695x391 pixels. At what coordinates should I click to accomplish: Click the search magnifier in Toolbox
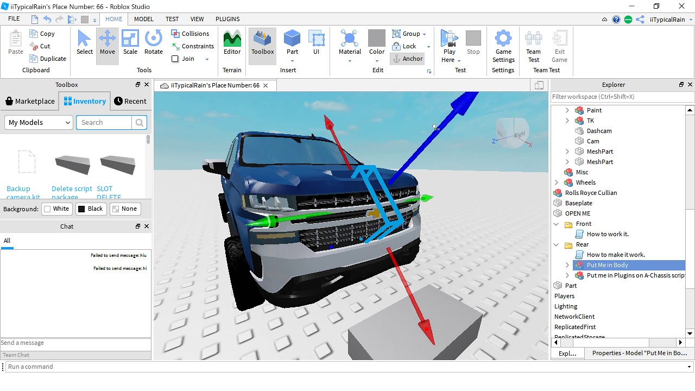(x=140, y=122)
